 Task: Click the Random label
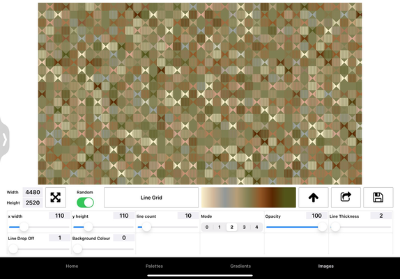85,192
